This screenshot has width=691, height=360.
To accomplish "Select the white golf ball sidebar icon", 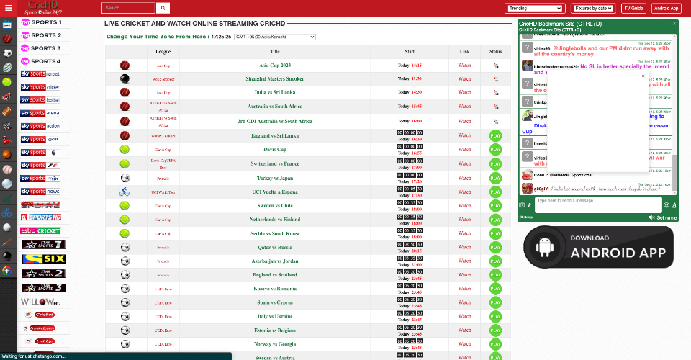I will (x=7, y=228).
